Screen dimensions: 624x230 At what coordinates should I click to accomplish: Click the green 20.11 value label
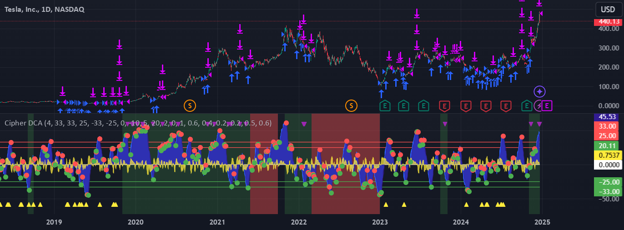[606, 145]
